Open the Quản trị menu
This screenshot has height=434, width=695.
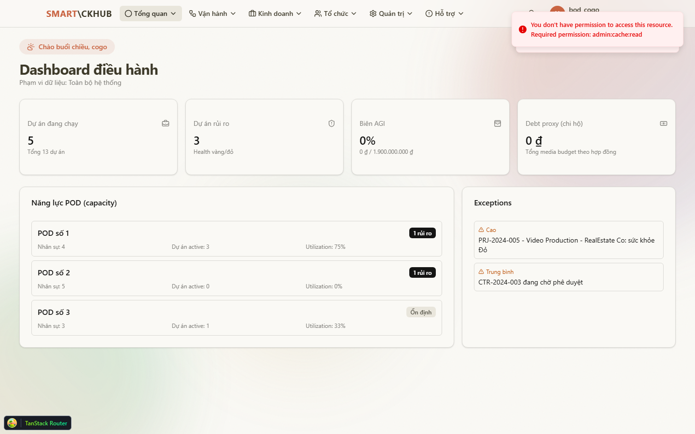coord(390,14)
